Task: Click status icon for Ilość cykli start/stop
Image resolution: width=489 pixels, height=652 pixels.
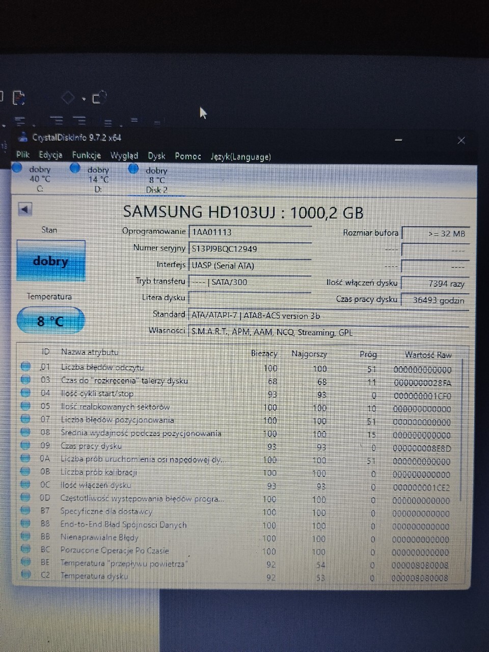Action: [25, 393]
